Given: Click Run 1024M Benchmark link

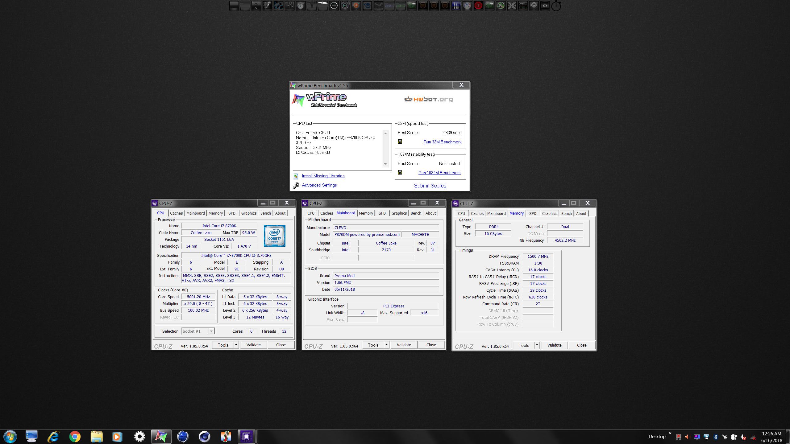Looking at the screenshot, I should 439,173.
